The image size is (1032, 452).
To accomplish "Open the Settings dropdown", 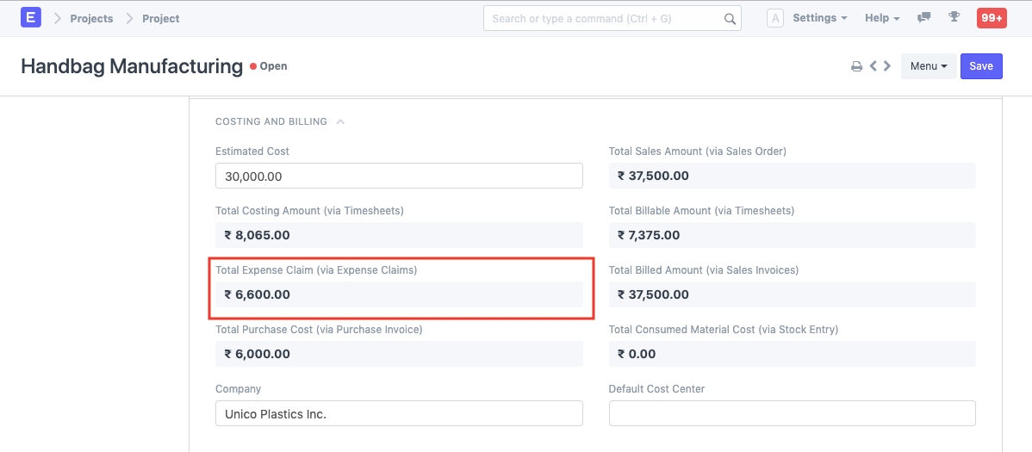I will (x=819, y=18).
